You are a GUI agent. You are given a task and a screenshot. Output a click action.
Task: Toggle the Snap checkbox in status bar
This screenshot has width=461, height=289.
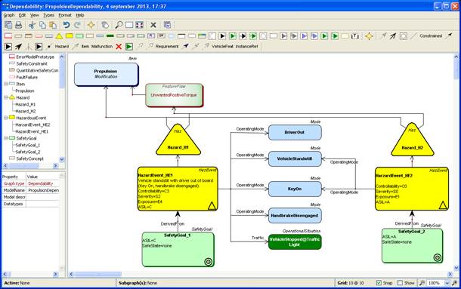coord(379,283)
